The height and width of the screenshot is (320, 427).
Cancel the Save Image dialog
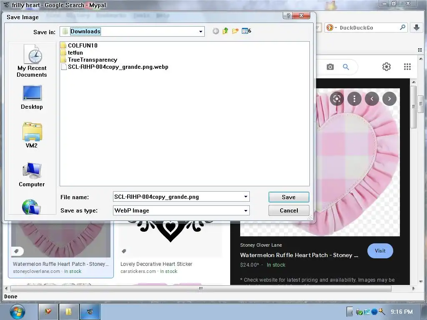pyautogui.click(x=289, y=210)
